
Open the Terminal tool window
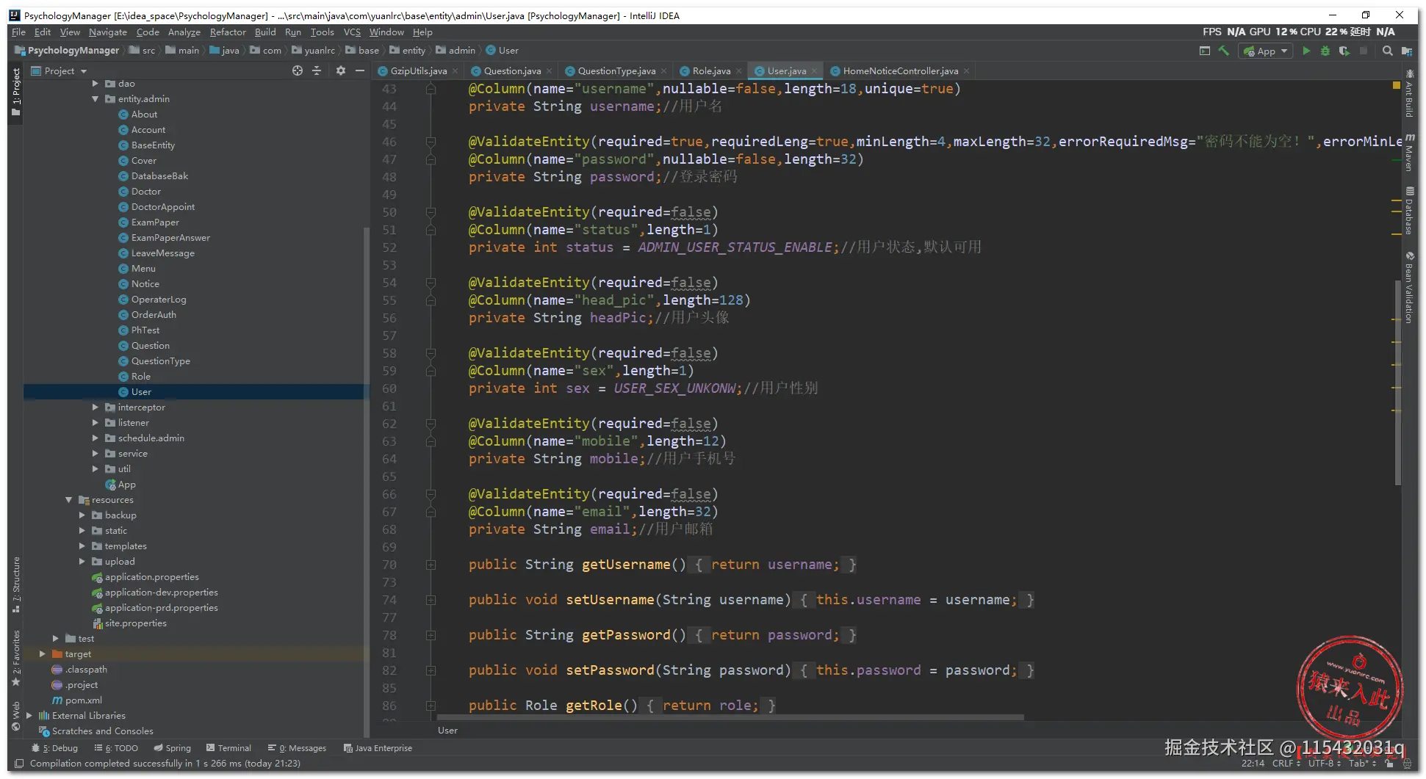[228, 748]
